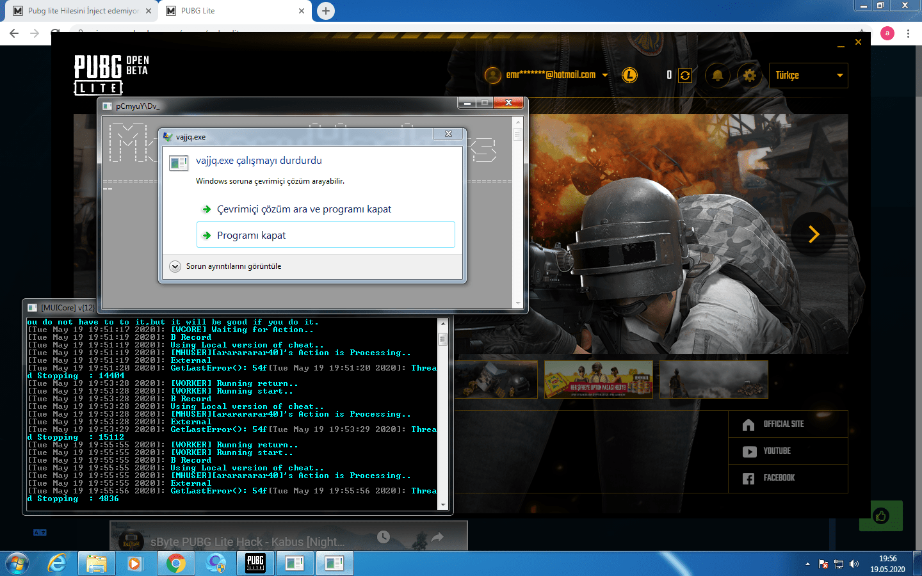
Task: Go back in Chrome
Action: 14,33
